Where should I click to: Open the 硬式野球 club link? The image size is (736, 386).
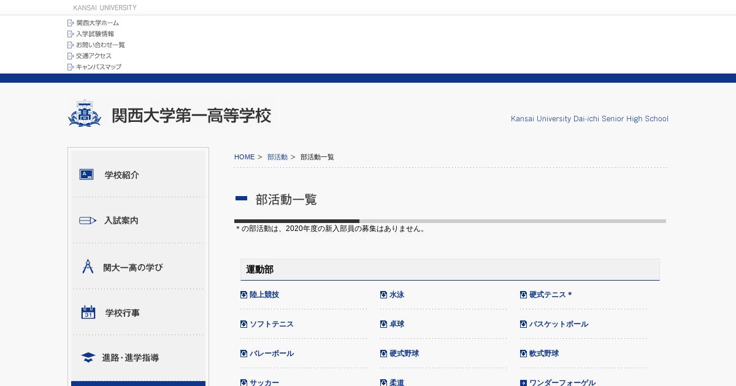tap(404, 354)
